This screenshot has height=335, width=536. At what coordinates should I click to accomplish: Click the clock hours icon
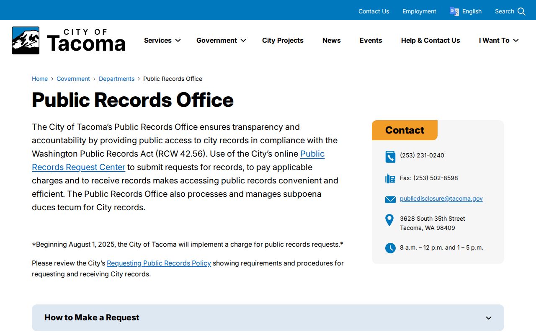390,248
